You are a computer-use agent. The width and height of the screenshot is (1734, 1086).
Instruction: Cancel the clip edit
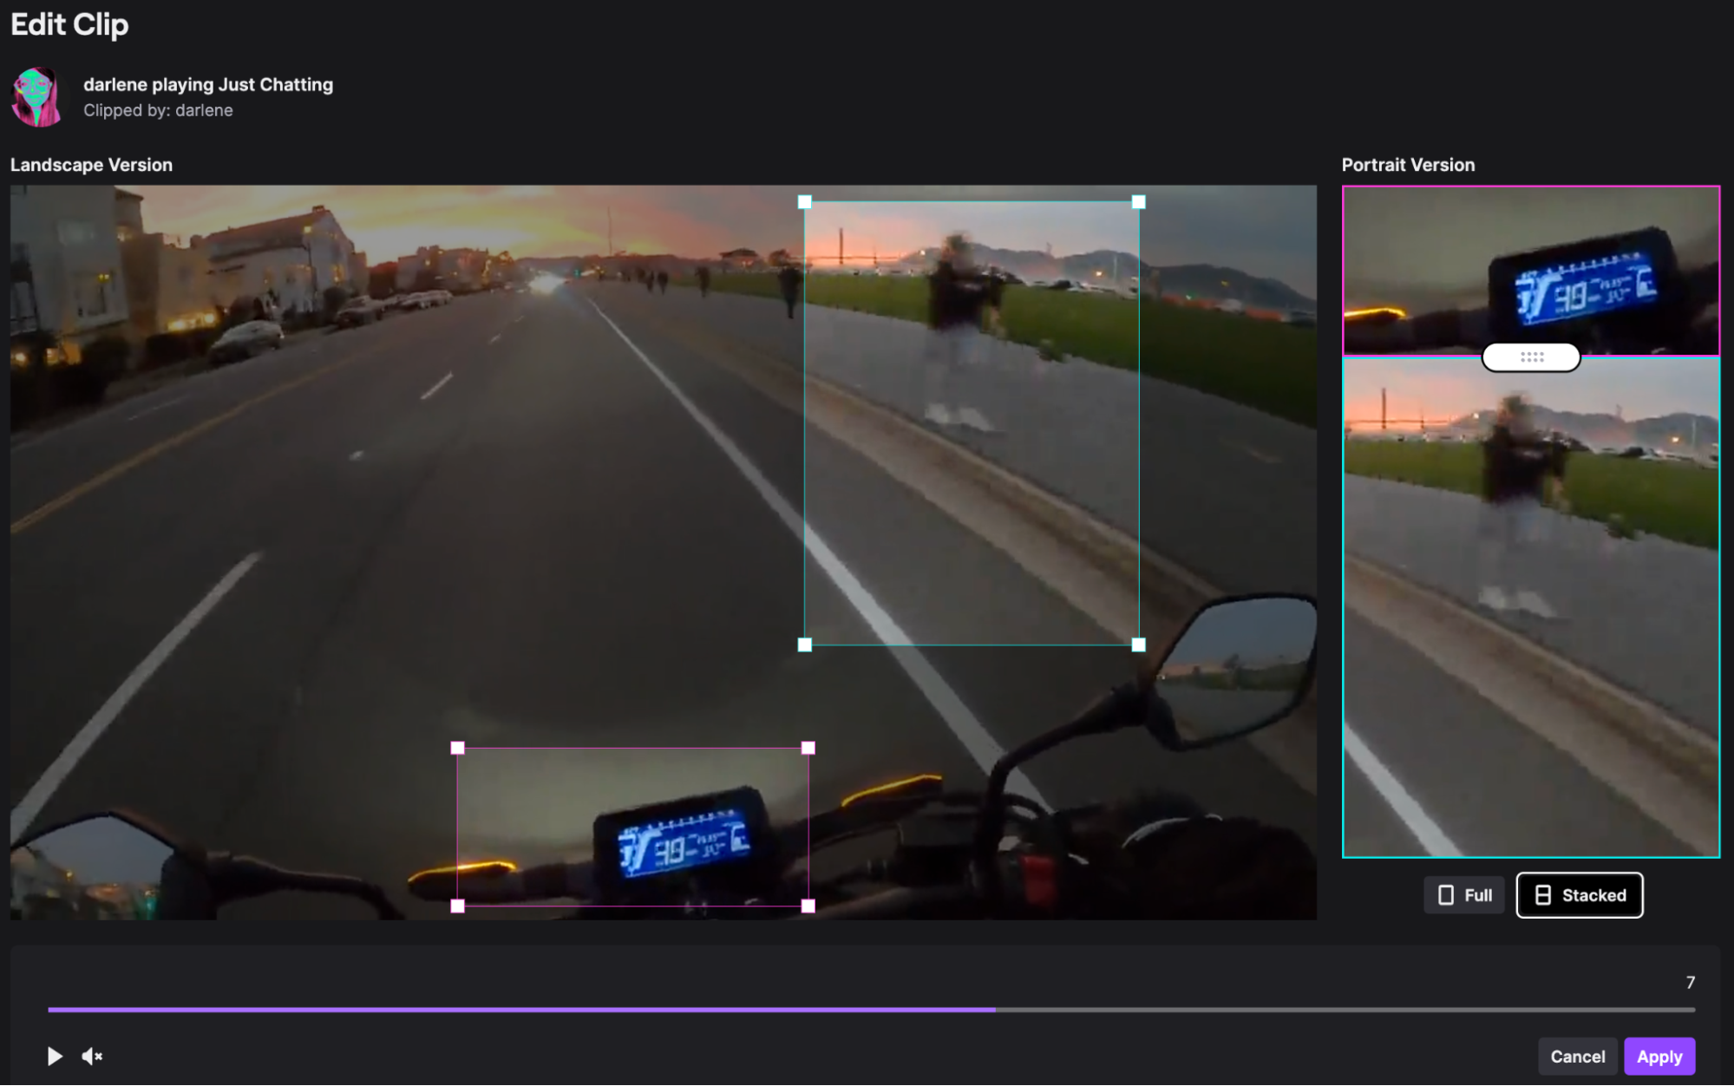tap(1577, 1057)
